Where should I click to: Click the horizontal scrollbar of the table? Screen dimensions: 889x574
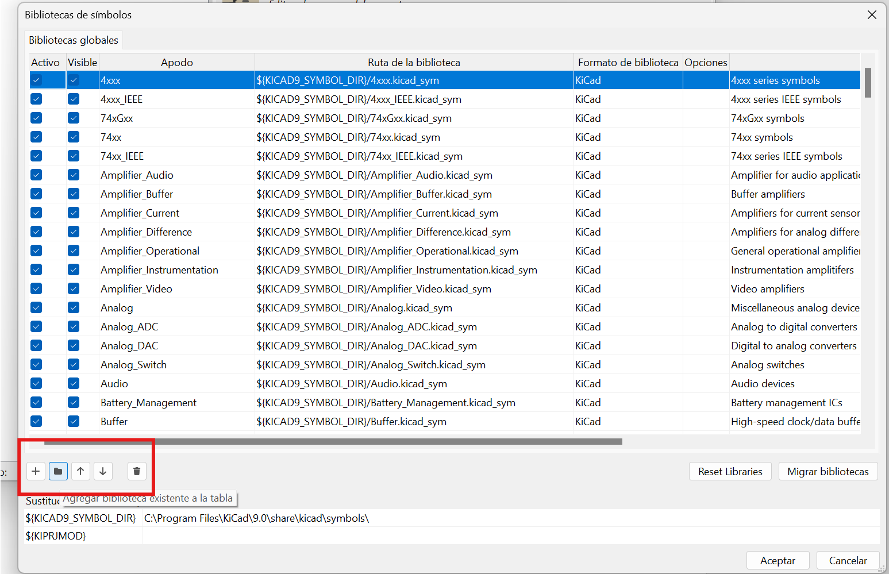click(333, 442)
